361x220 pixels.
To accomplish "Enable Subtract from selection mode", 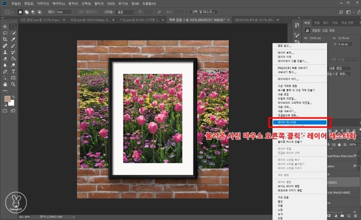I will click(x=33, y=12).
